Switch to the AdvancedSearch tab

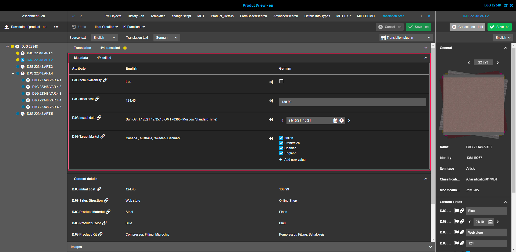[285, 16]
